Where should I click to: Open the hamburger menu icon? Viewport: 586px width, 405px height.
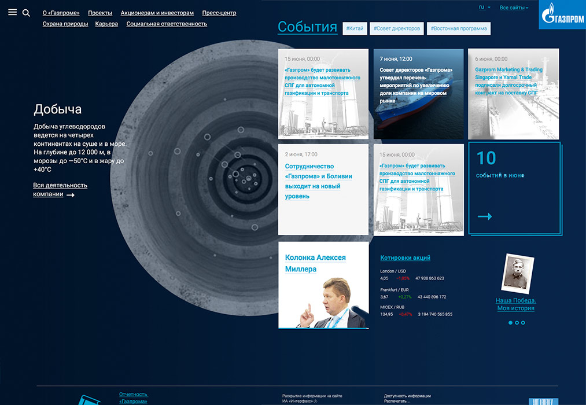(12, 12)
